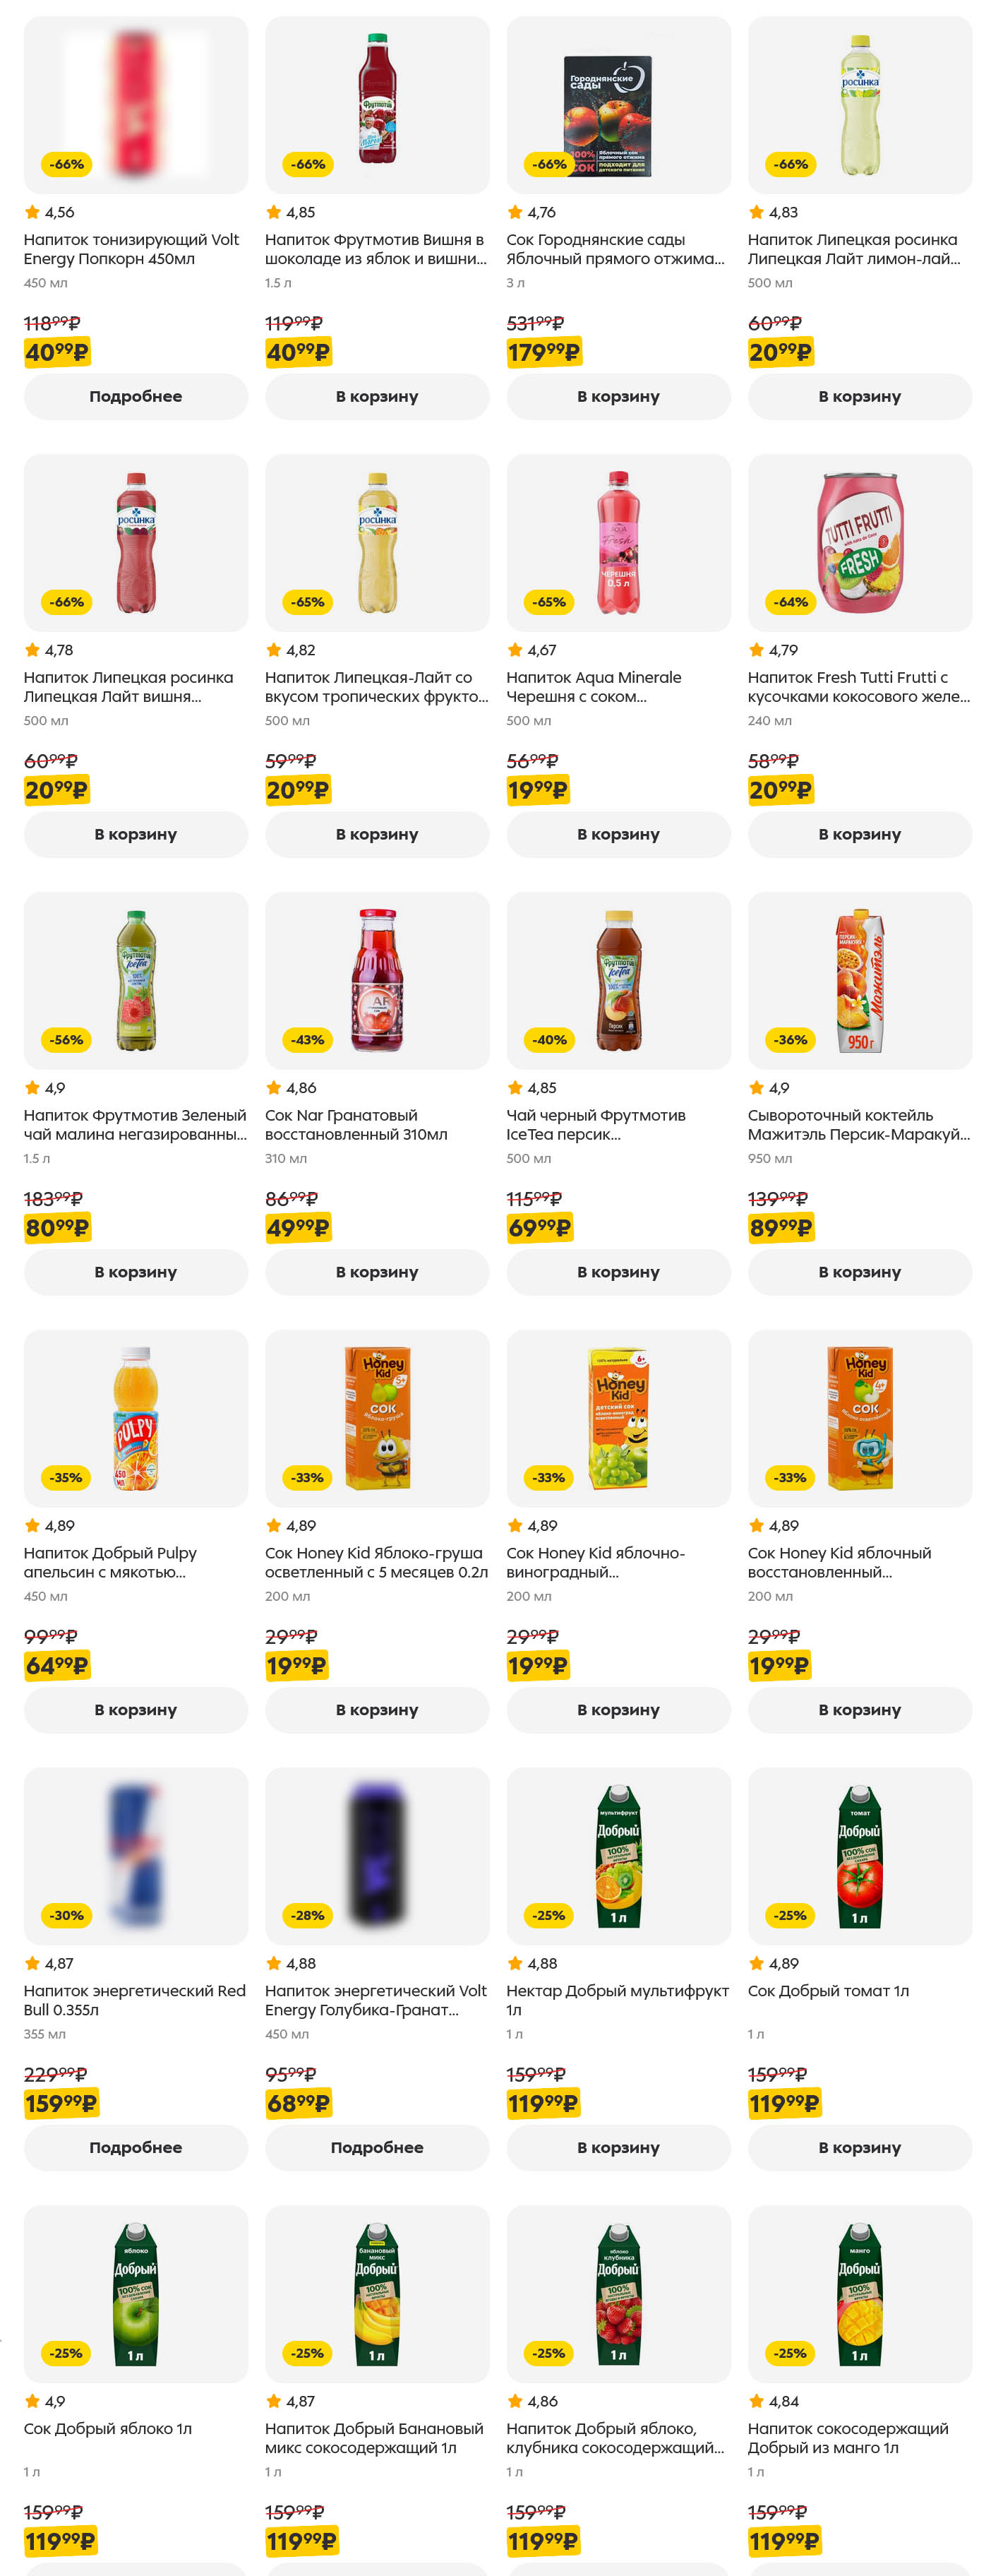Viewport: 991px width, 2576px height.
Task: Click star rating 4,67 for Aqua Minerale
Action: 531,650
